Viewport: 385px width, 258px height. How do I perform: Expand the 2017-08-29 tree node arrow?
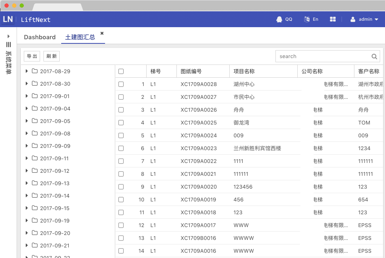tap(26, 71)
